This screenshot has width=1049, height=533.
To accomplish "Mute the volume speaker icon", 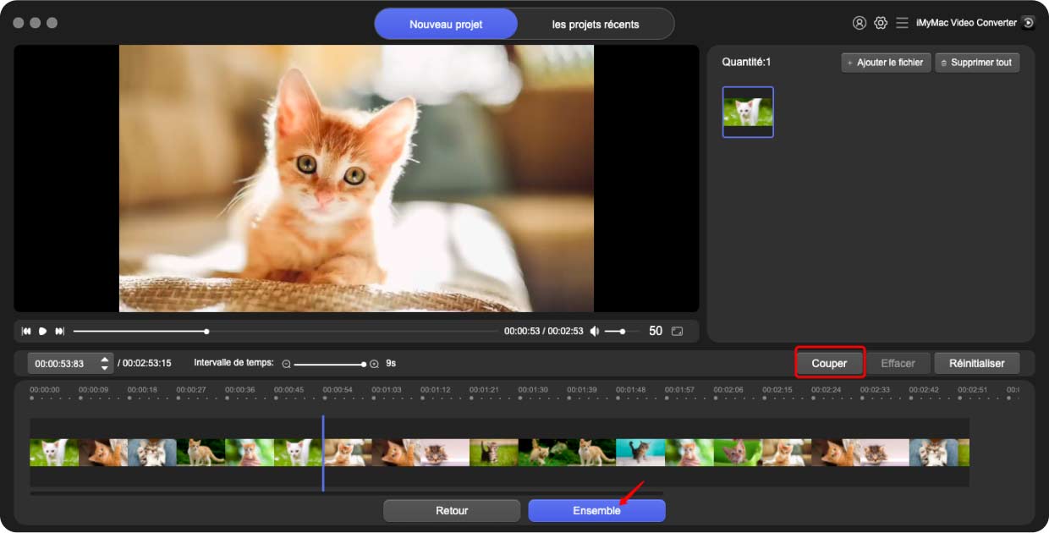I will tap(595, 331).
